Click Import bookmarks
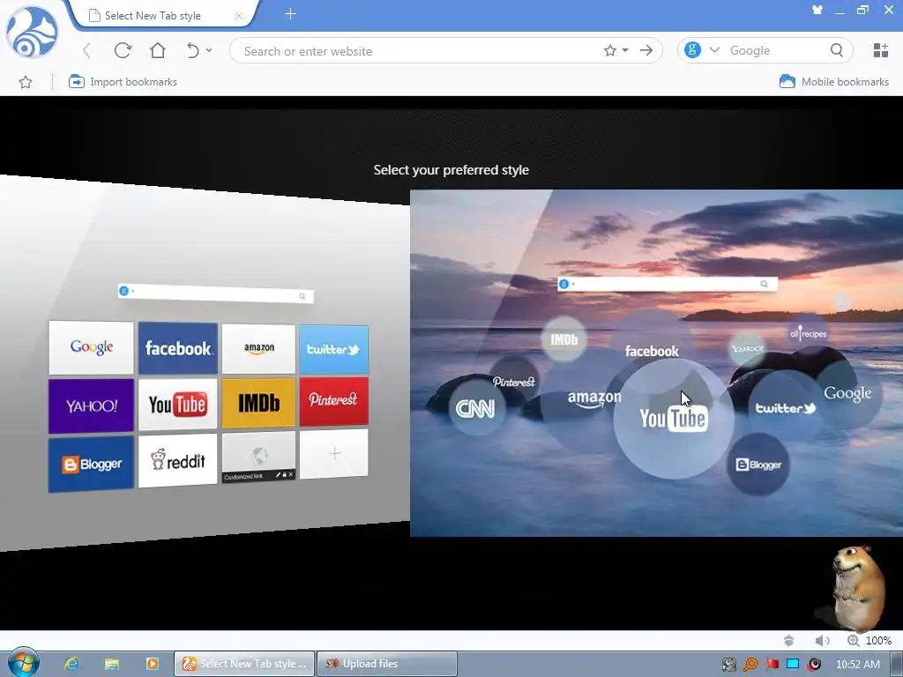The width and height of the screenshot is (903, 677). 122,82
